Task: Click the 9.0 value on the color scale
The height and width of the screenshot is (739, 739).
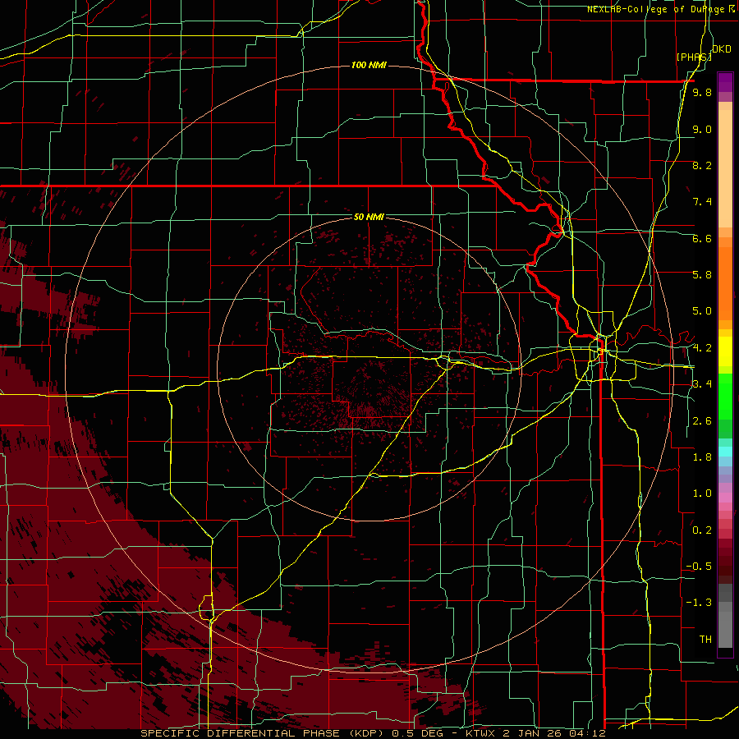Action: pyautogui.click(x=702, y=129)
